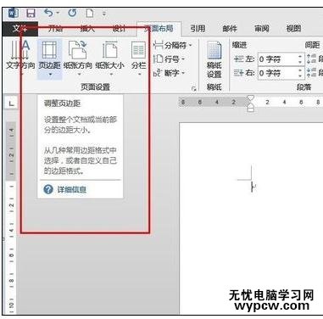The image size is (323, 319).
Task: Customize the Quick Access Toolbar dropdown
Action: [104, 14]
